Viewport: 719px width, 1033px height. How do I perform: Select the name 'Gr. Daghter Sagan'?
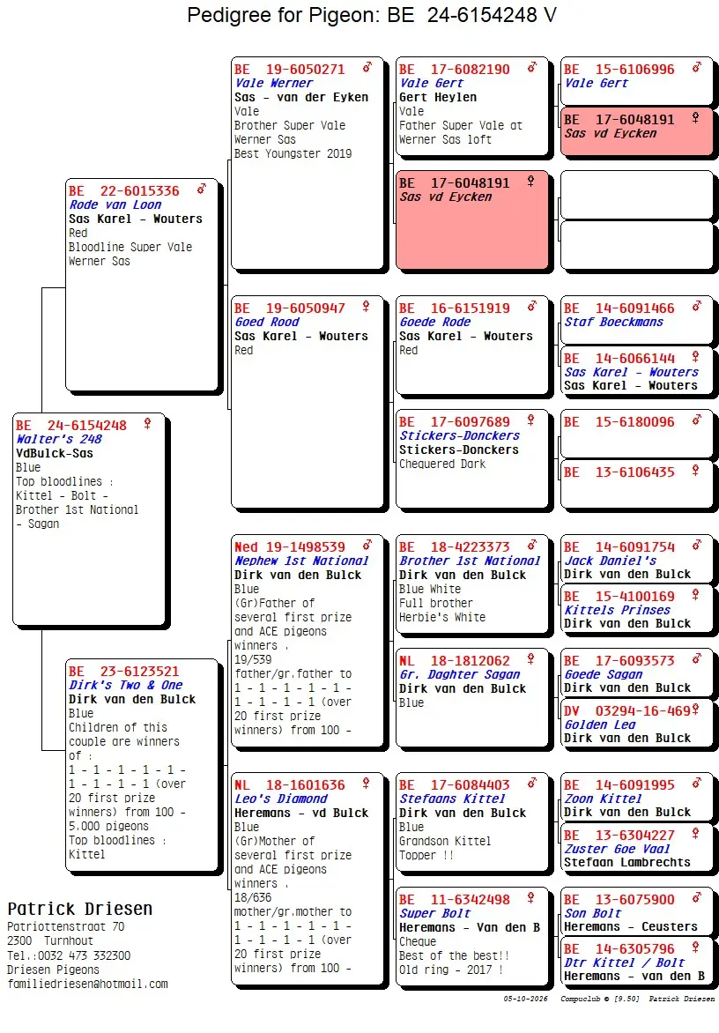tap(460, 674)
